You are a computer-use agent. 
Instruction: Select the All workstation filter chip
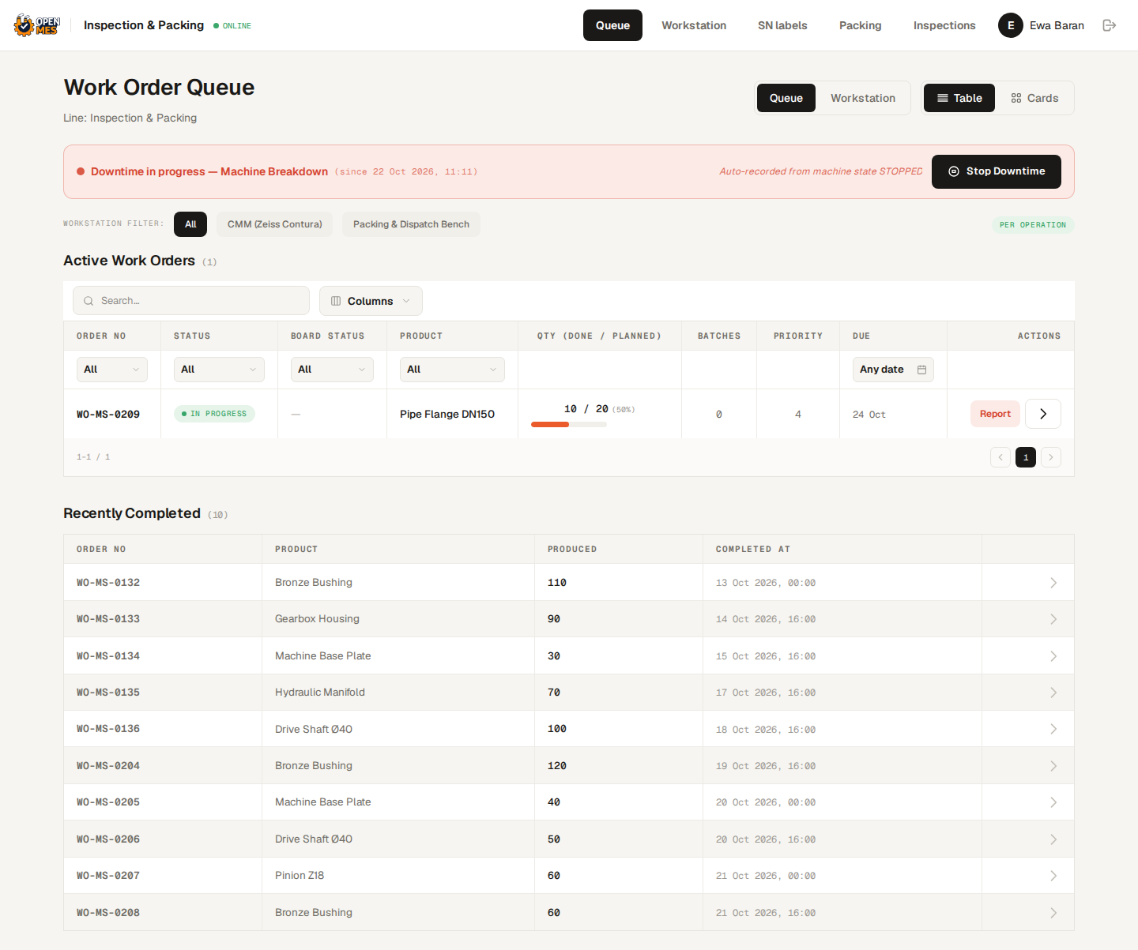190,224
